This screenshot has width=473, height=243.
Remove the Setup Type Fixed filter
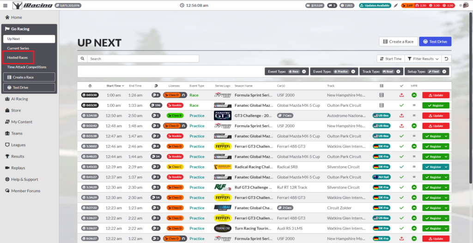pos(444,71)
